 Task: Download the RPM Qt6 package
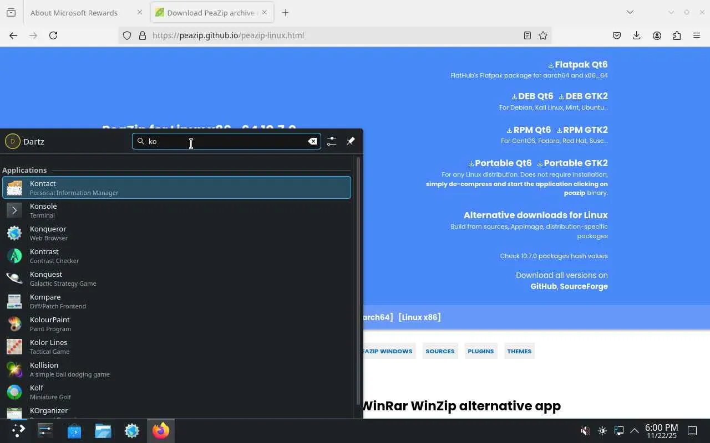click(529, 130)
